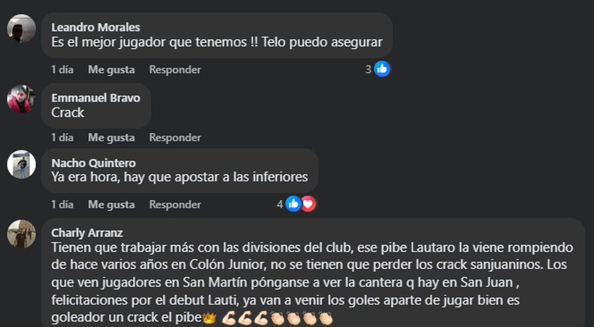
Task: Like Leandro Morales's comment via Me gusta
Action: click(111, 69)
